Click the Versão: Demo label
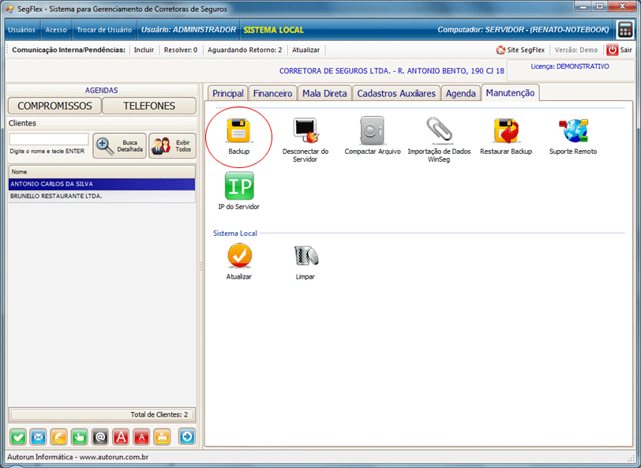Screen dimensions: 641x468 576,50
